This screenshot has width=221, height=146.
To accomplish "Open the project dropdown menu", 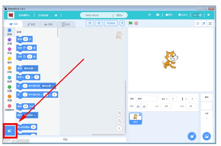I will click(x=119, y=15).
